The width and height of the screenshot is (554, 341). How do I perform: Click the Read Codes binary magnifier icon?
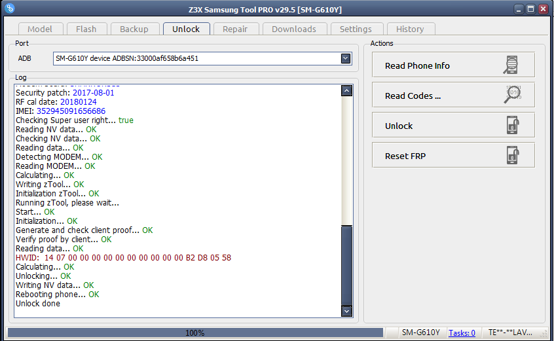click(x=512, y=94)
